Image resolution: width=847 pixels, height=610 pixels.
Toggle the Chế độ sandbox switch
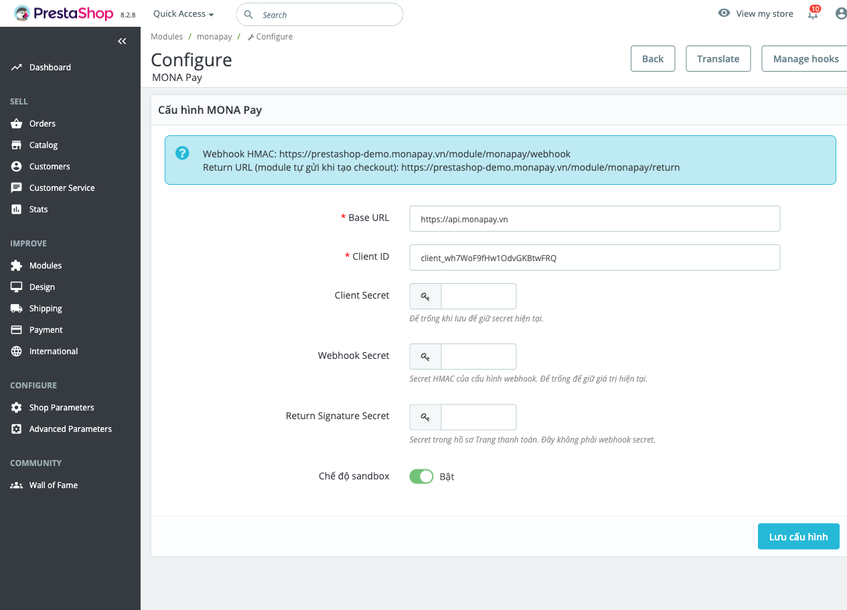coord(422,476)
